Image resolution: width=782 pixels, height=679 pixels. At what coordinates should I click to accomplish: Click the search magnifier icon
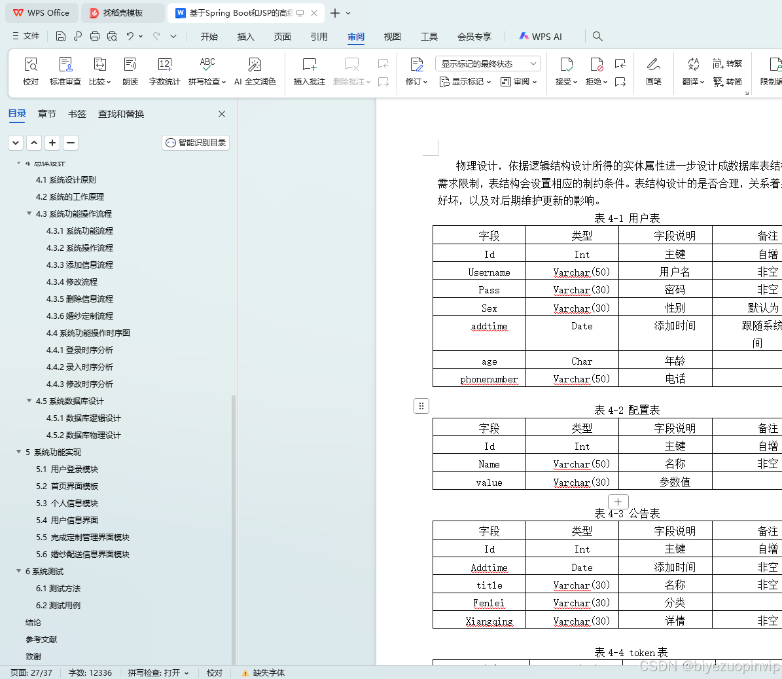point(597,36)
